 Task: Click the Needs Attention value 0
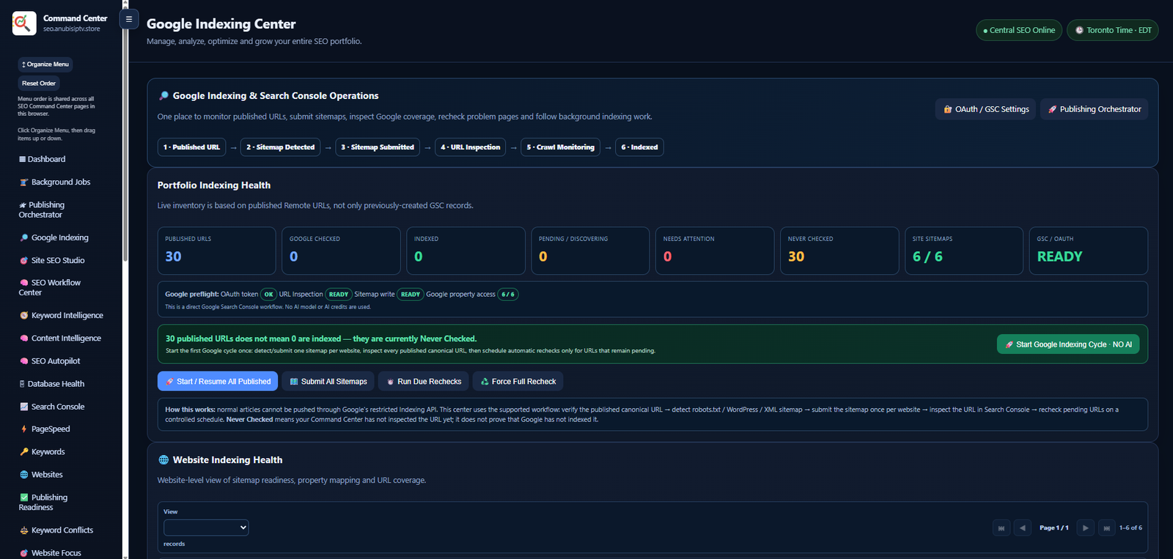(x=668, y=256)
